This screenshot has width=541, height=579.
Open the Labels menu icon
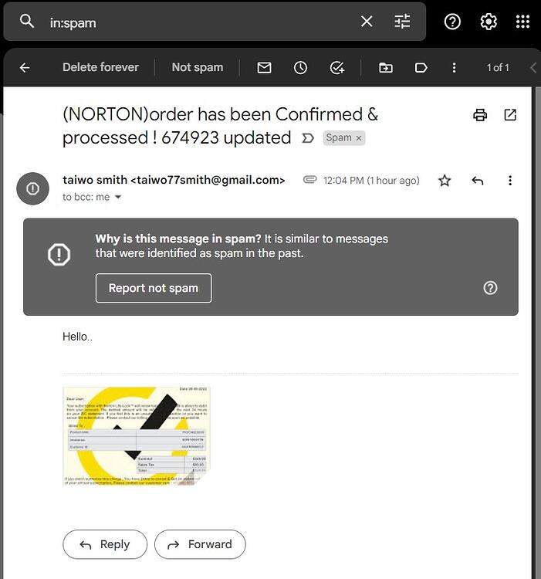[x=421, y=68]
